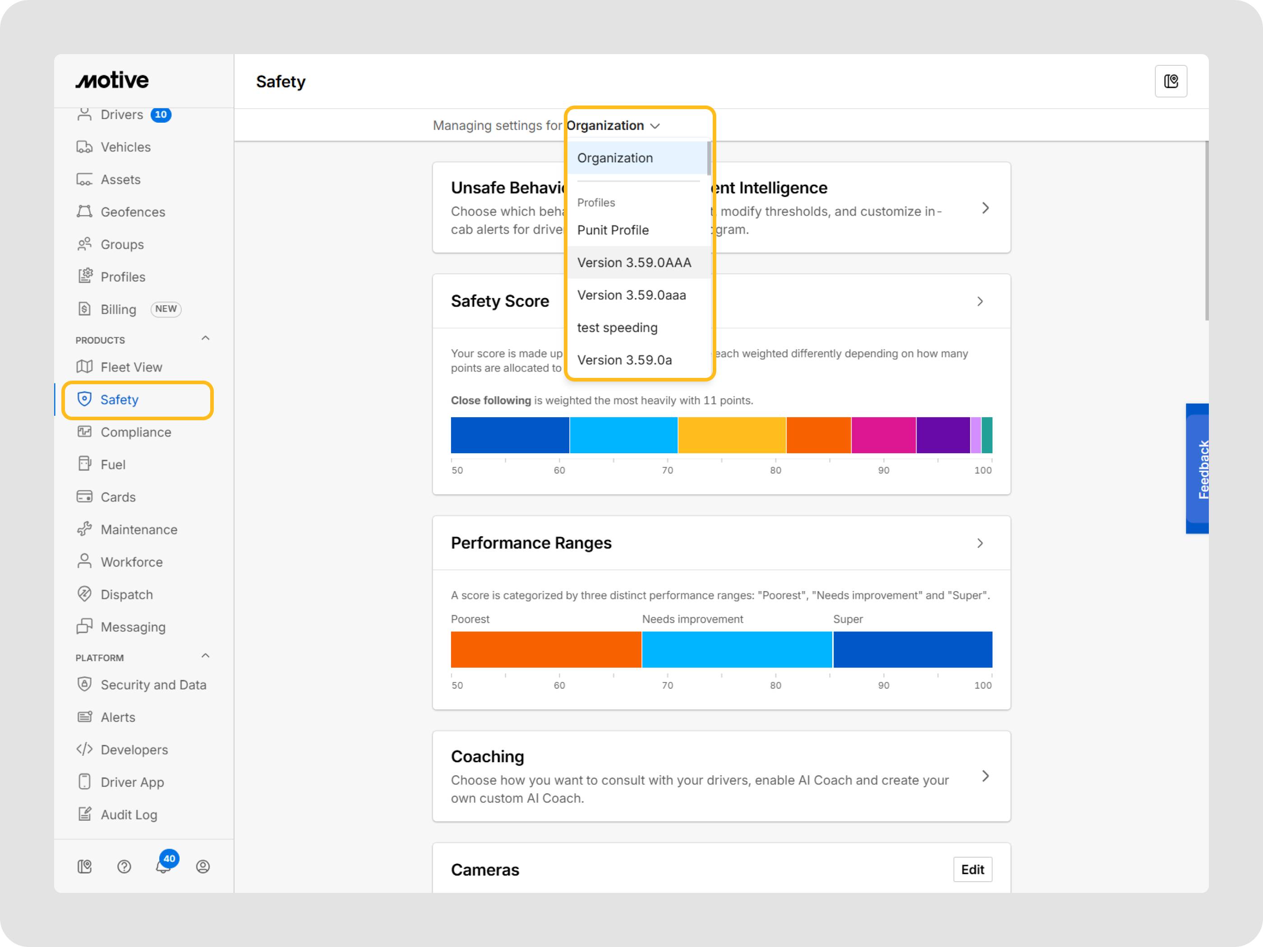Expand the Performance Ranges section arrow
1263x947 pixels.
click(x=980, y=543)
